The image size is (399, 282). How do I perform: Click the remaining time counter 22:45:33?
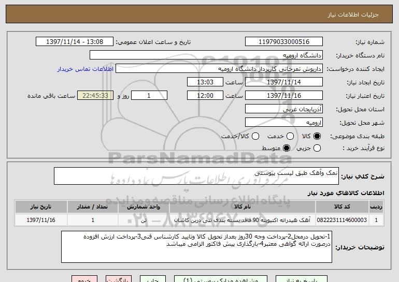[95, 96]
